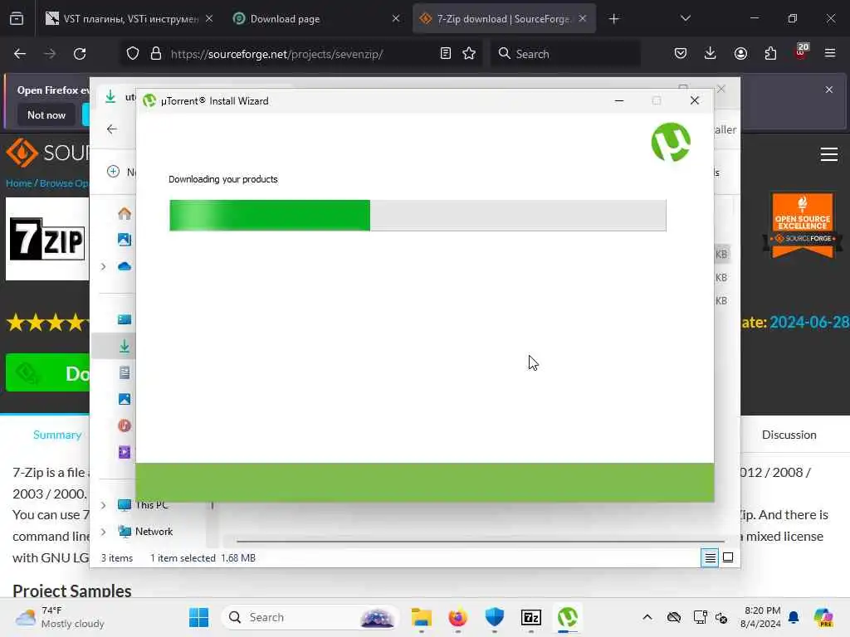Open Pictures in Explorer sidebar
Image resolution: width=850 pixels, height=637 pixels.
pyautogui.click(x=125, y=399)
